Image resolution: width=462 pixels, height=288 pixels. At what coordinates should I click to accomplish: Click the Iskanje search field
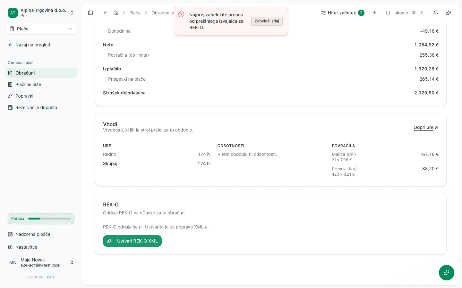tap(405, 13)
